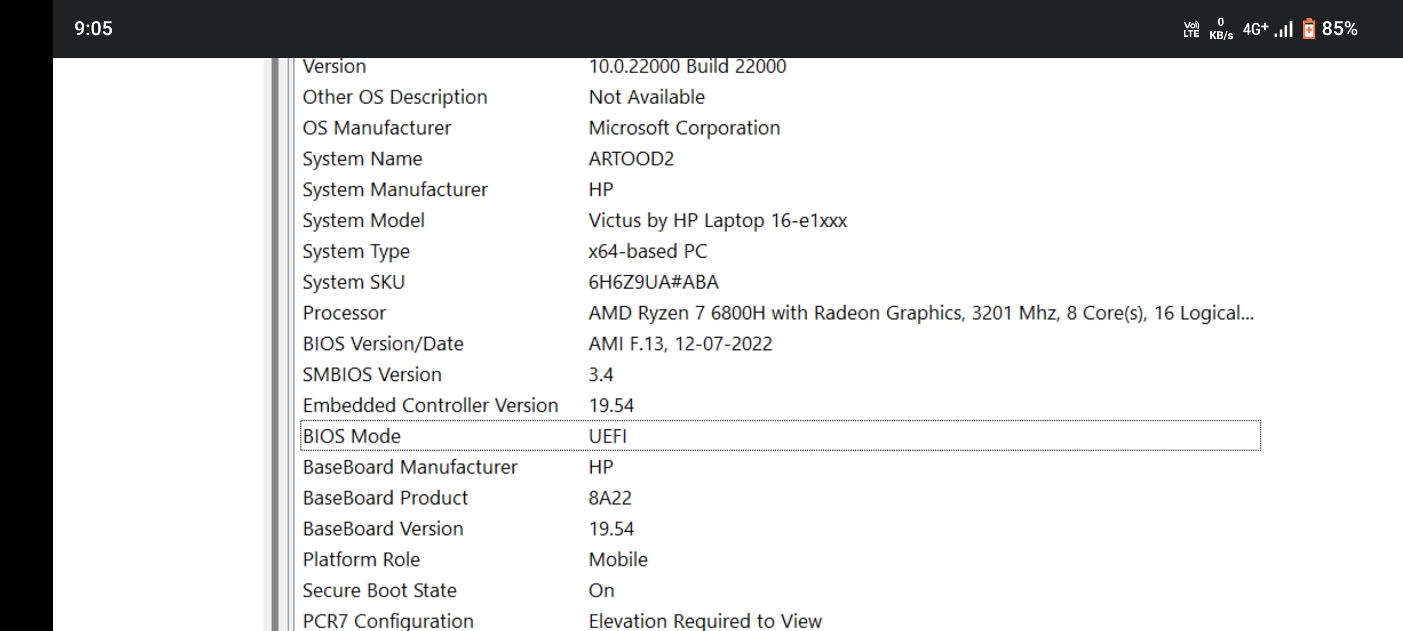This screenshot has width=1403, height=631.
Task: Toggle BIOS Mode between UEFI and Legacy
Action: tap(607, 436)
